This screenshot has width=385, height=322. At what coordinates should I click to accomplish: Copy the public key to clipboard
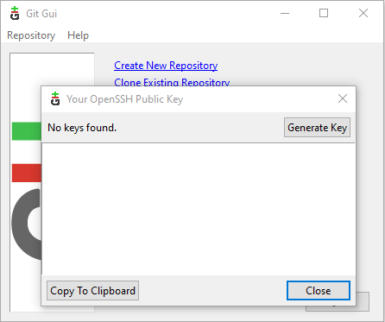92,291
